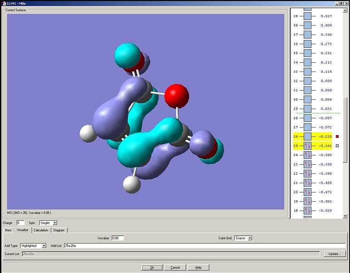Select occupied orbital box for MO 20
The image size is (350, 273).
(307, 192)
